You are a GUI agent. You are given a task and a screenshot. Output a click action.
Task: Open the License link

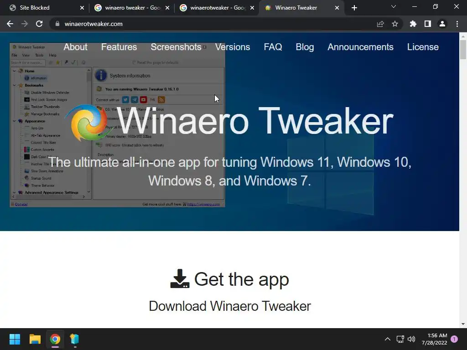(x=423, y=47)
